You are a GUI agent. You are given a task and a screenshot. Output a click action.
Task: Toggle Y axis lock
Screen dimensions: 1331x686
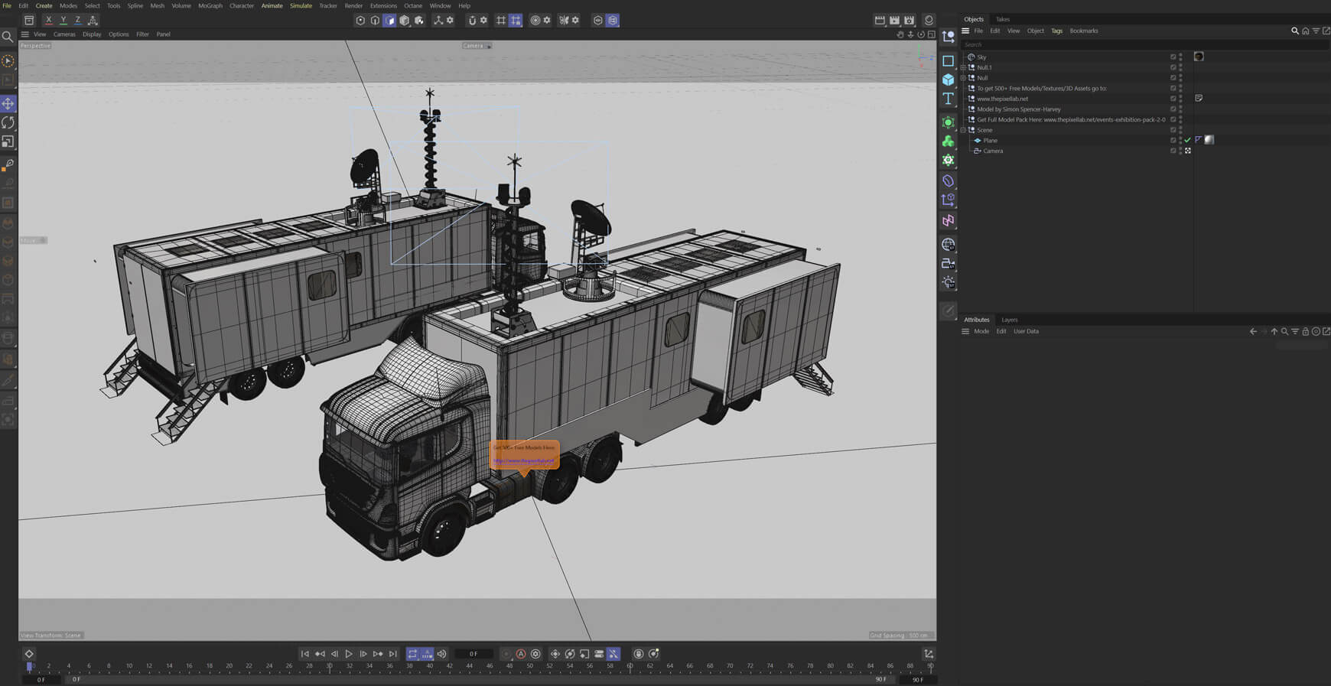coord(63,20)
